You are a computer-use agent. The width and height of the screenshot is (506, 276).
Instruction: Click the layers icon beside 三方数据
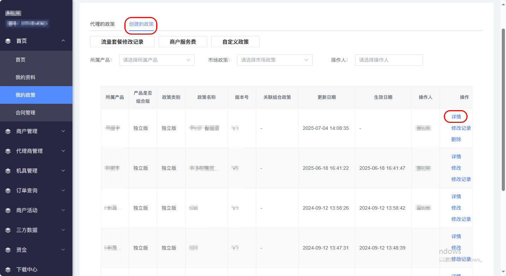pos(8,230)
